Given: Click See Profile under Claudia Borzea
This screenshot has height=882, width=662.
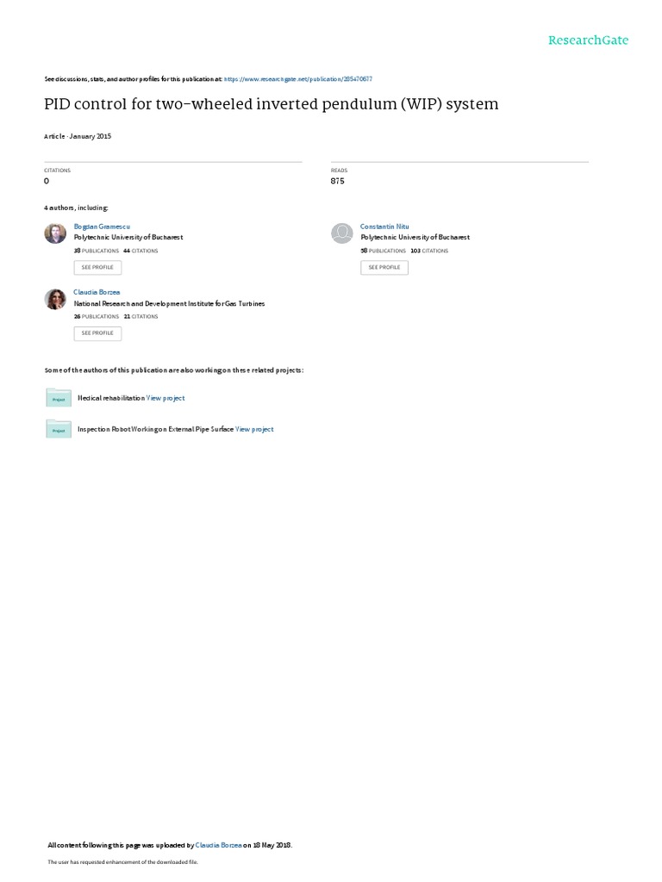Looking at the screenshot, I should (97, 333).
